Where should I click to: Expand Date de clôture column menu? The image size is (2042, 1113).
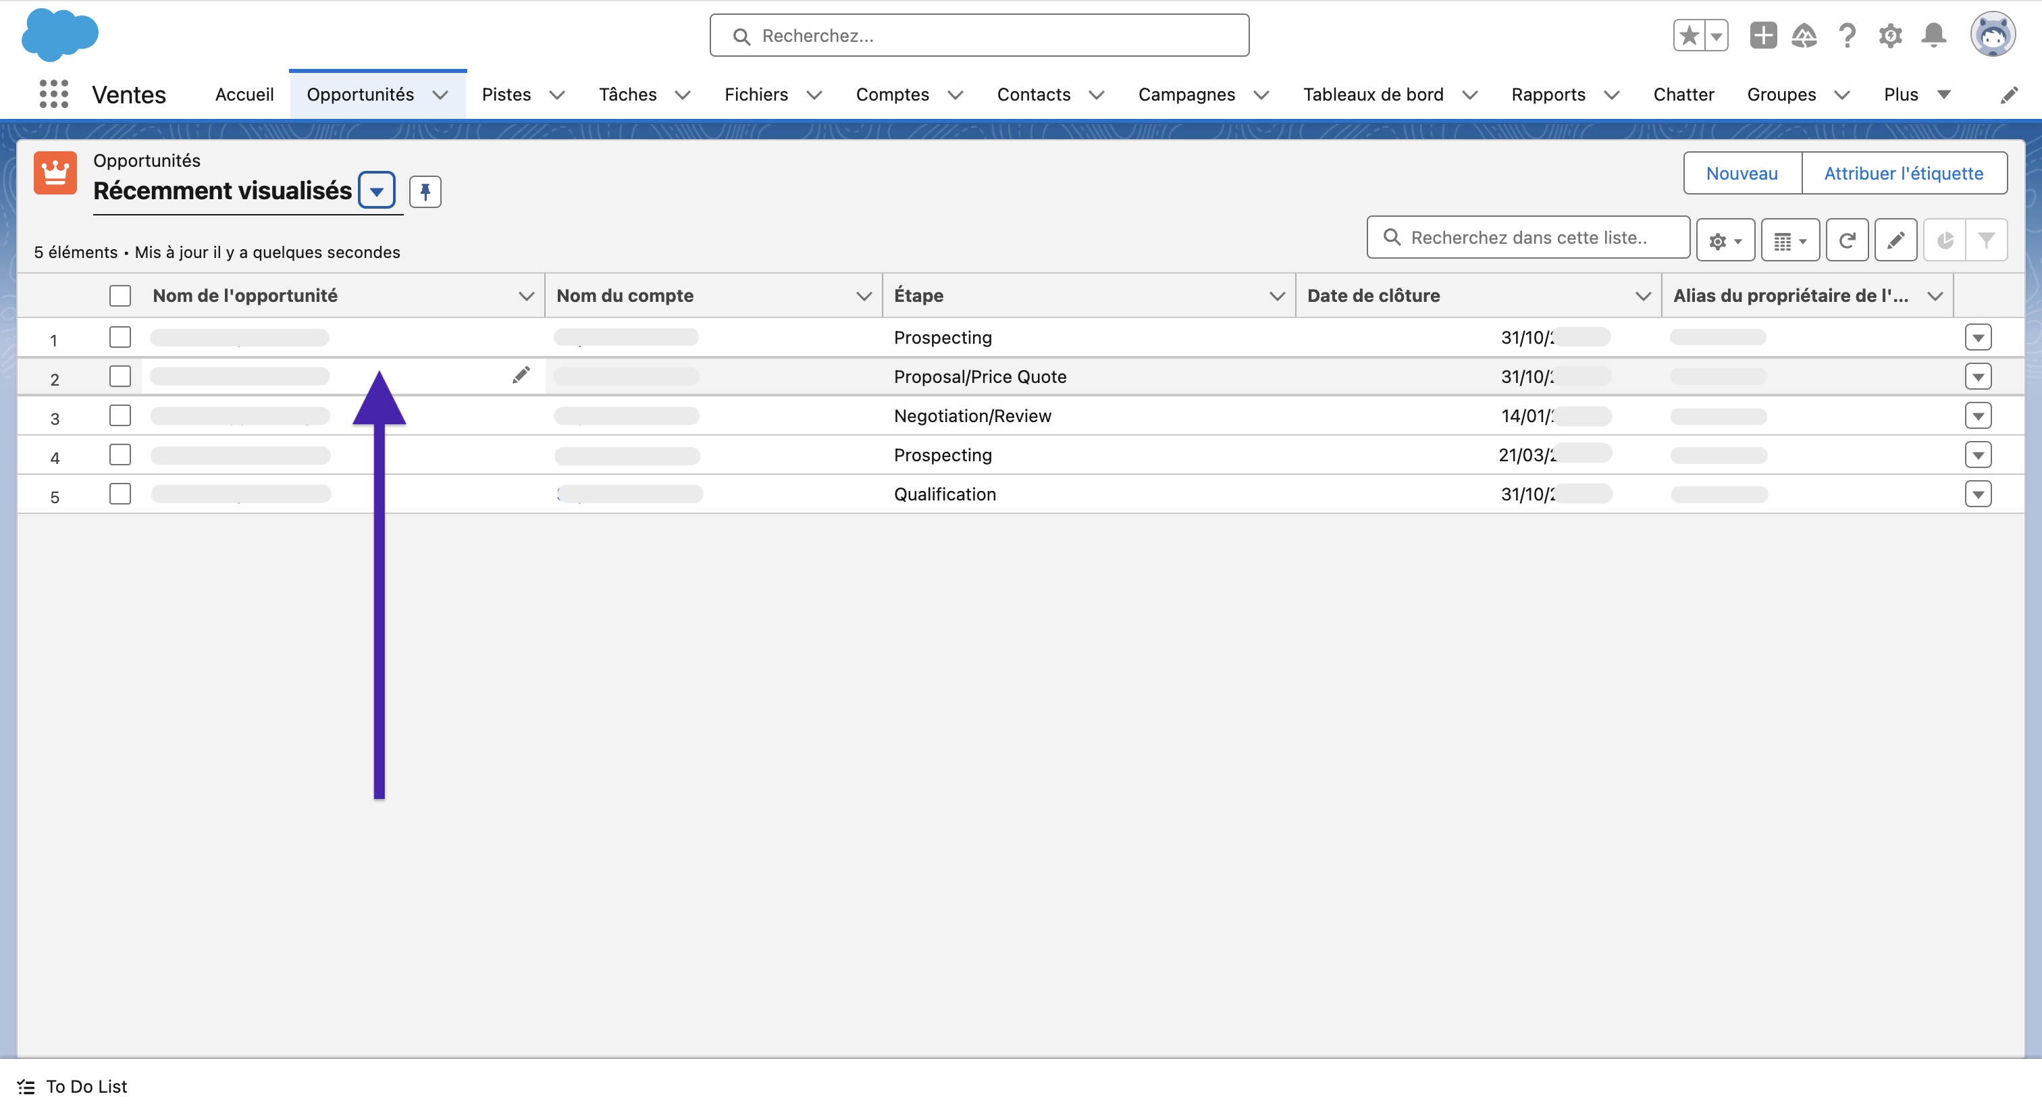coord(1642,296)
